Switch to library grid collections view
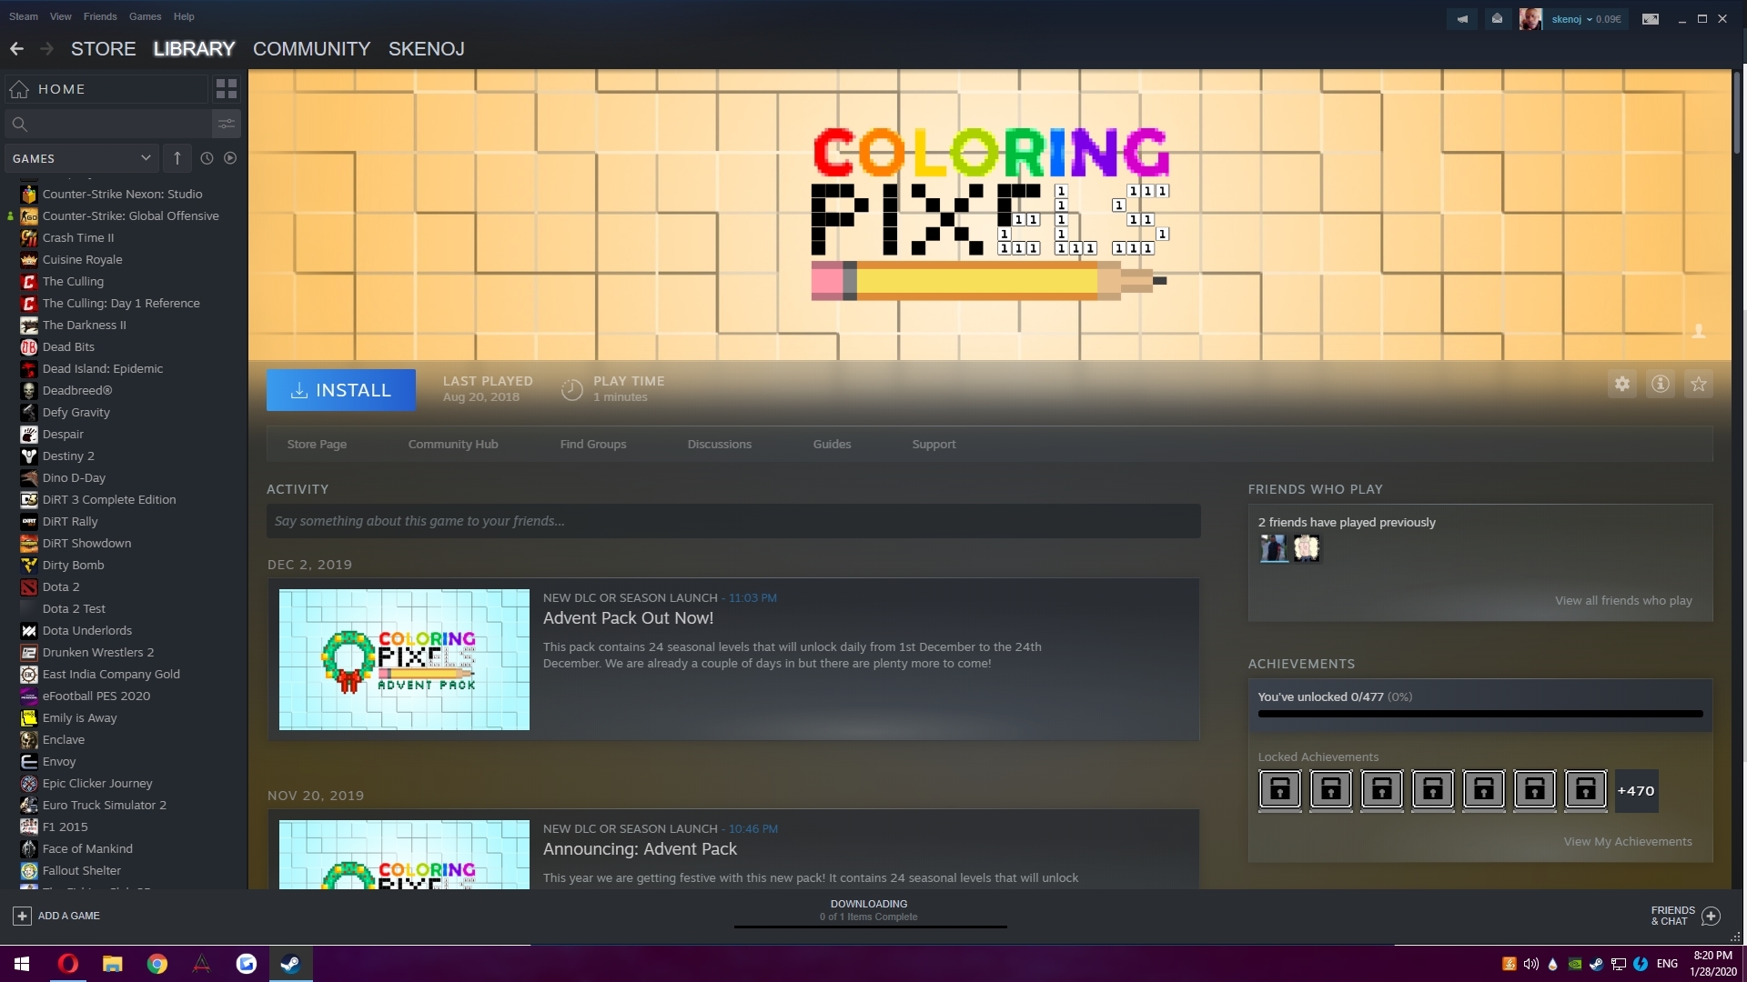The image size is (1747, 982). 227,89
